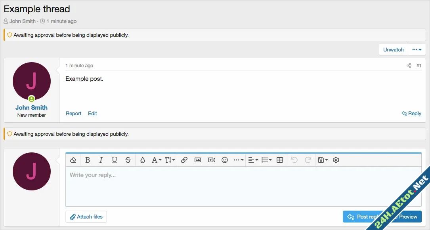The image size is (430, 230).
Task: Insert a table into the reply
Action: [279, 160]
